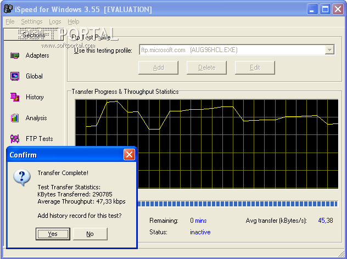Open the History section icon
Viewport: 347px width, 259px height.
tap(15, 97)
